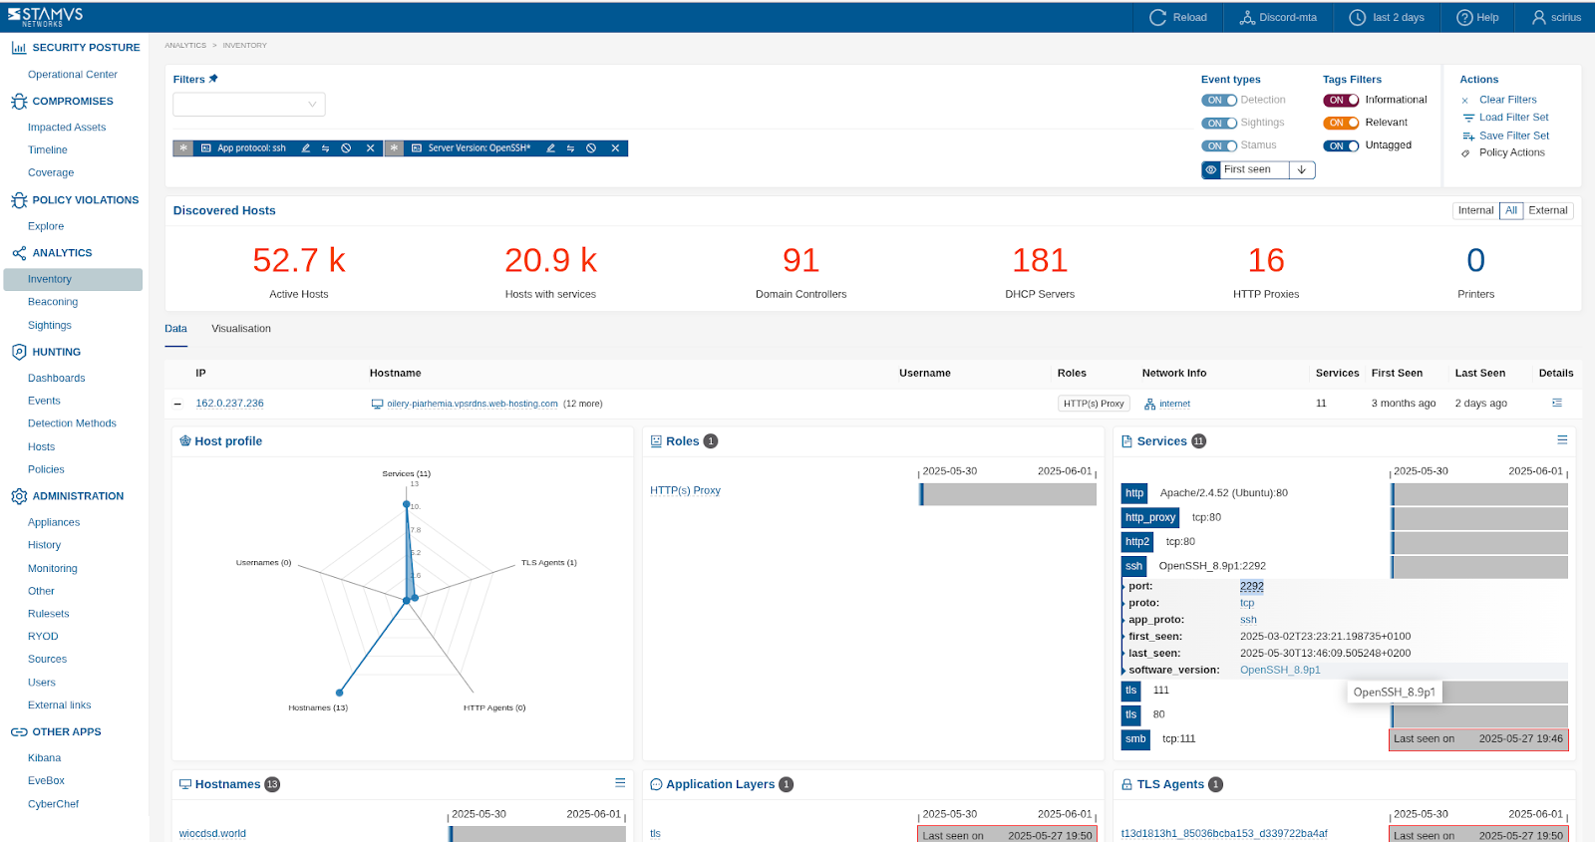The width and height of the screenshot is (1595, 842).
Task: Edit the App protocol: ssh filter
Action: [305, 148]
